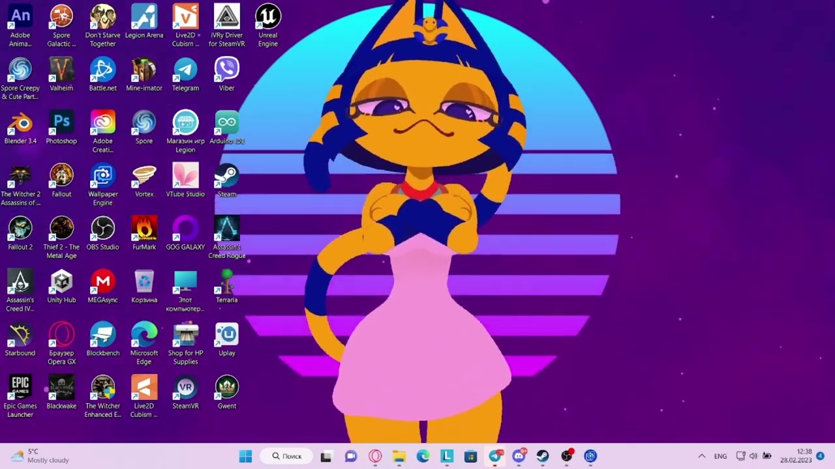Select the Mine-imator desktop icon
Screen dimensions: 835x469
click(144, 75)
